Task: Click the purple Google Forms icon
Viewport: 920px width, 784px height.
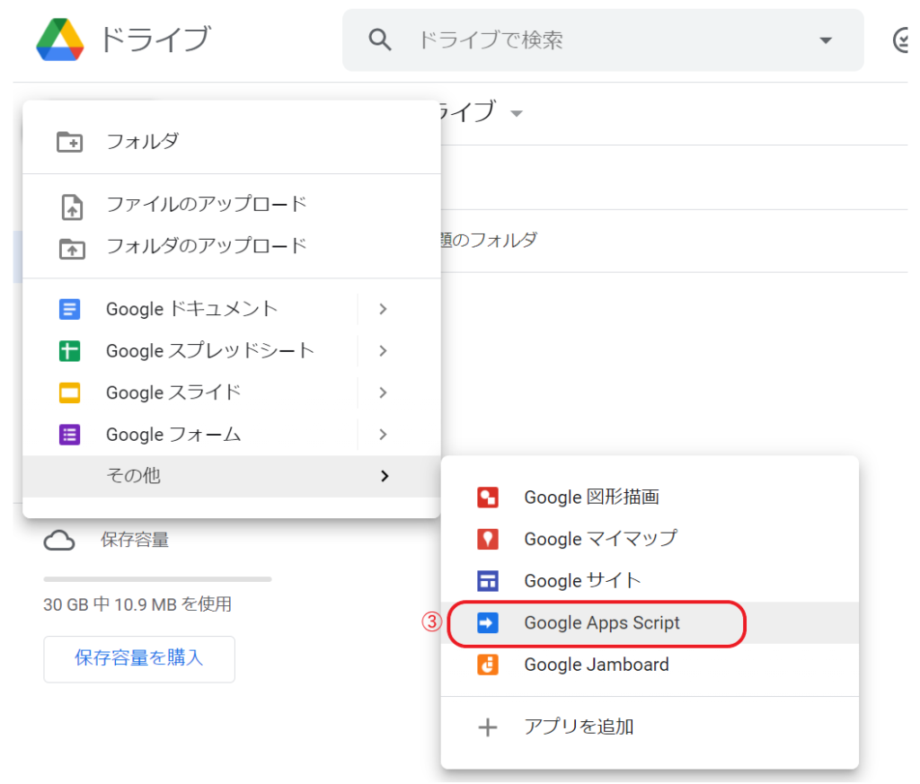Action: tap(70, 435)
